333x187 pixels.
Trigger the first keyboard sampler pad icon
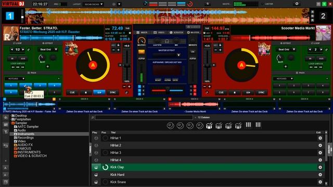248,125
